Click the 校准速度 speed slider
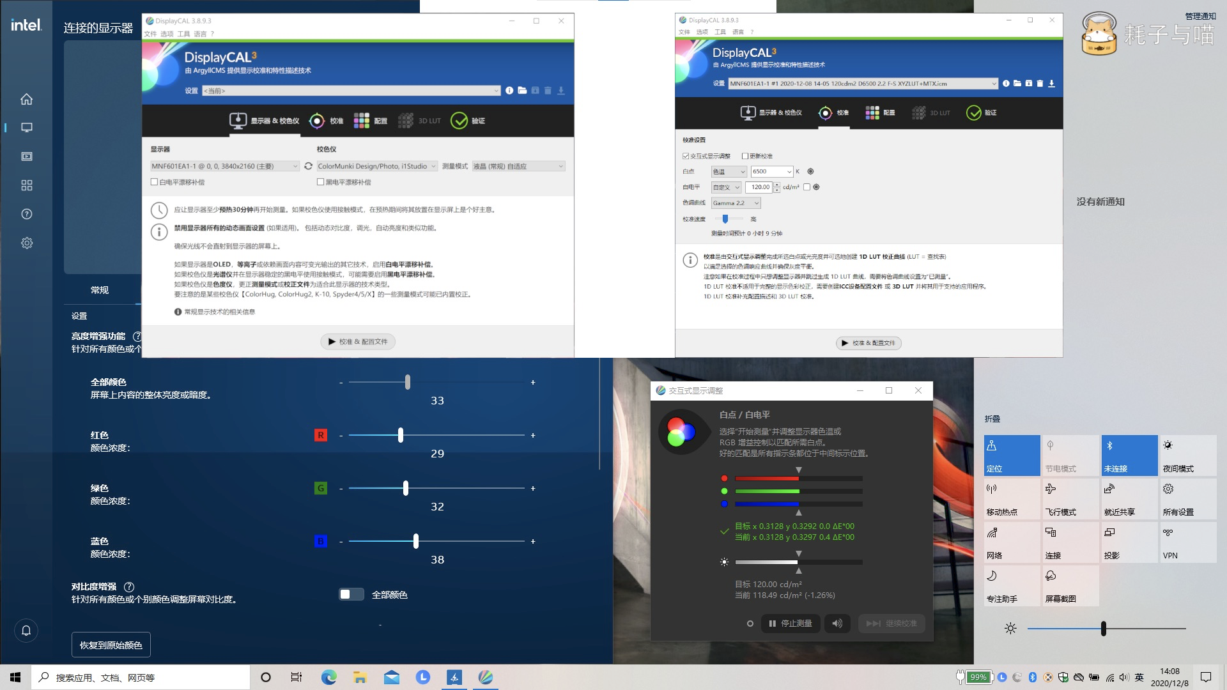This screenshot has width=1227, height=690. 729,218
